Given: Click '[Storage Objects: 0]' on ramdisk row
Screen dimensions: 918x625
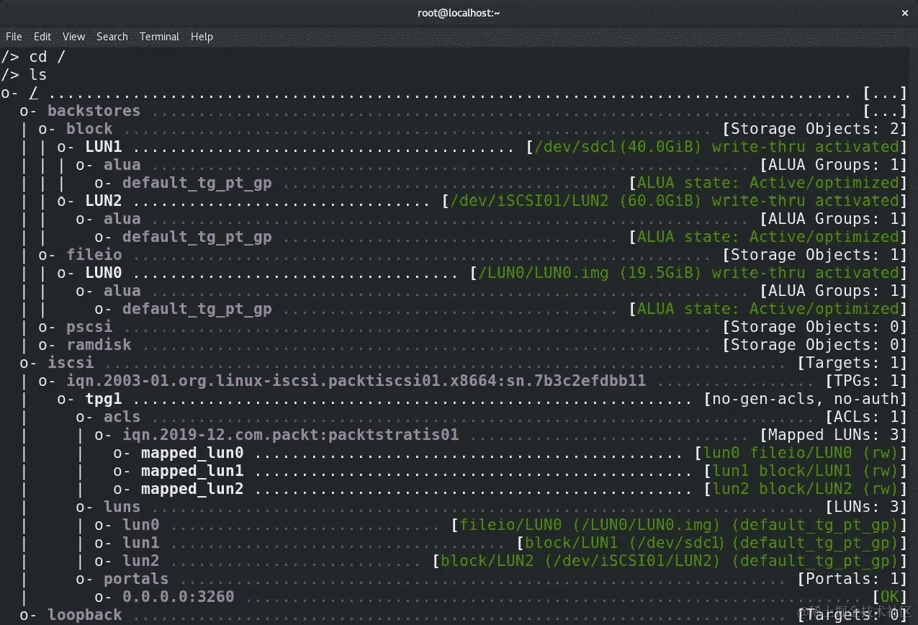Looking at the screenshot, I should click(x=814, y=345).
